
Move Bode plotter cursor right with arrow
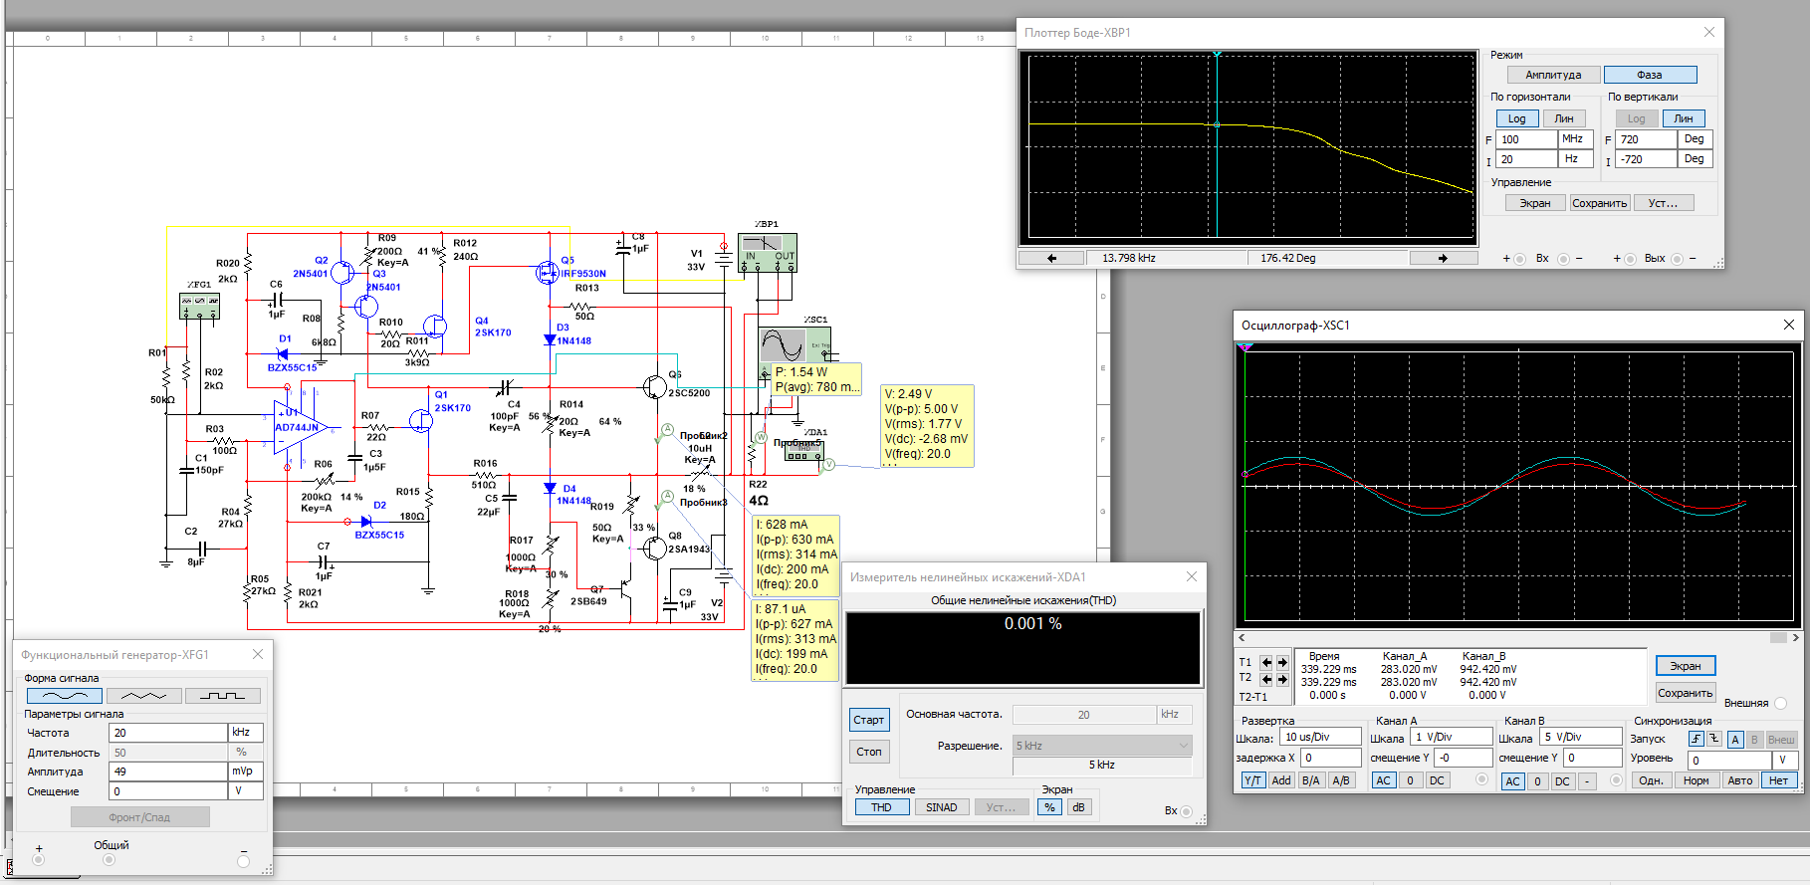pos(1443,258)
